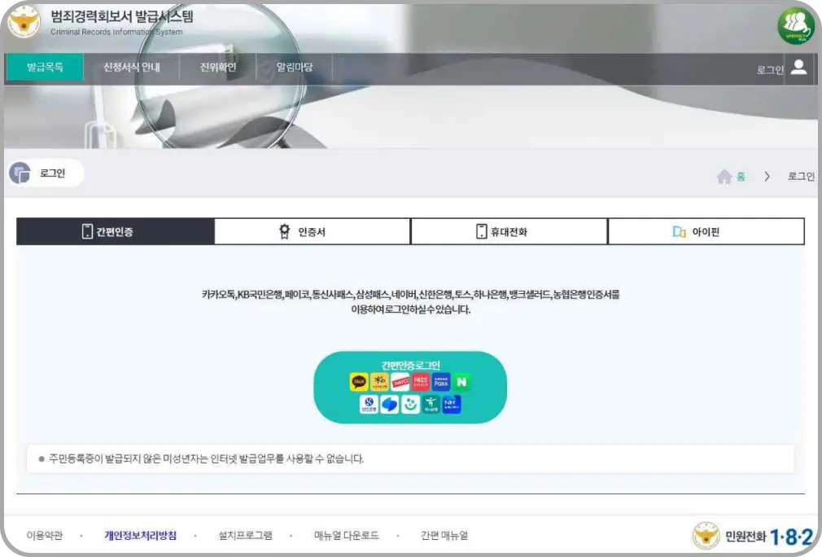Switch to the 인증서 tab
This screenshot has width=822, height=557.
tap(312, 231)
